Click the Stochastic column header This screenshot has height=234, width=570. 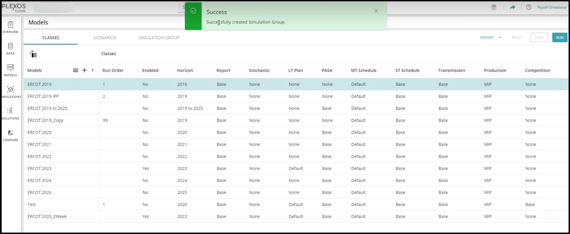(259, 70)
